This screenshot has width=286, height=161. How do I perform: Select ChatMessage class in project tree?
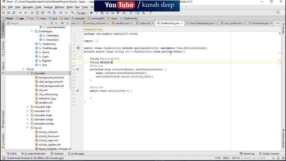(x=50, y=48)
